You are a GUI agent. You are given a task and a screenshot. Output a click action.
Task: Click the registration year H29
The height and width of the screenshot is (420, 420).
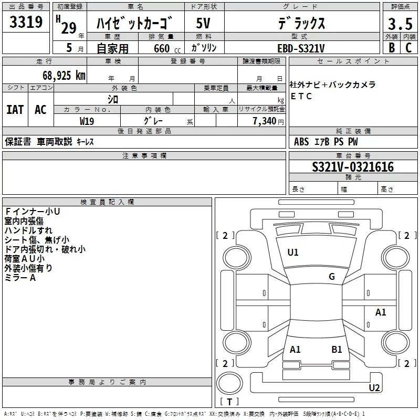[x=66, y=25]
